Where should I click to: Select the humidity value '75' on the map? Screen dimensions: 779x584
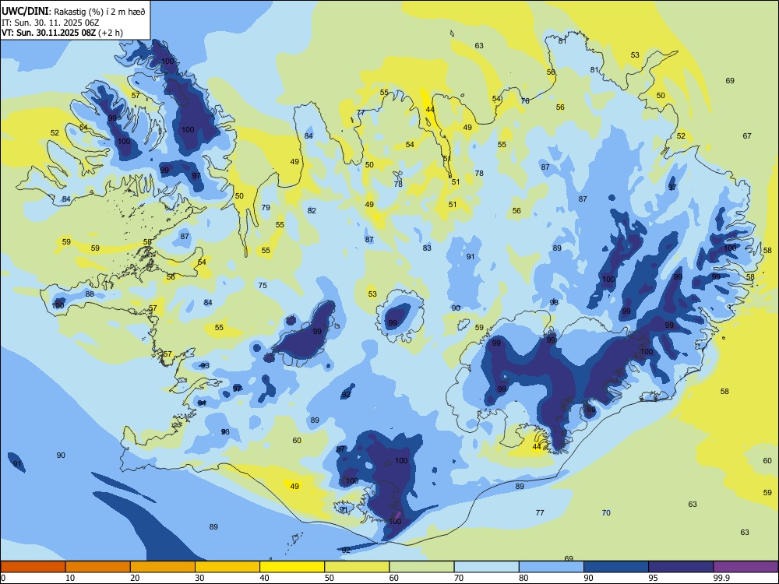(x=263, y=285)
